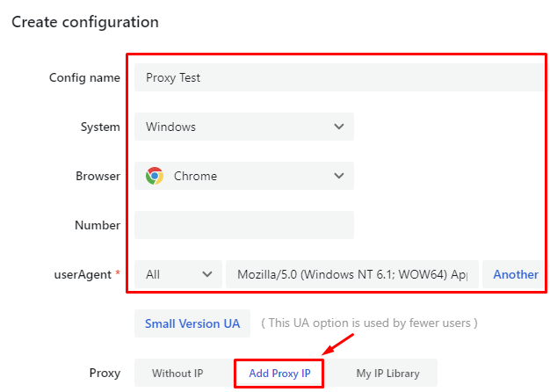This screenshot has height=392, width=550.
Task: Select the Without IP proxy option
Action: pyautogui.click(x=177, y=373)
